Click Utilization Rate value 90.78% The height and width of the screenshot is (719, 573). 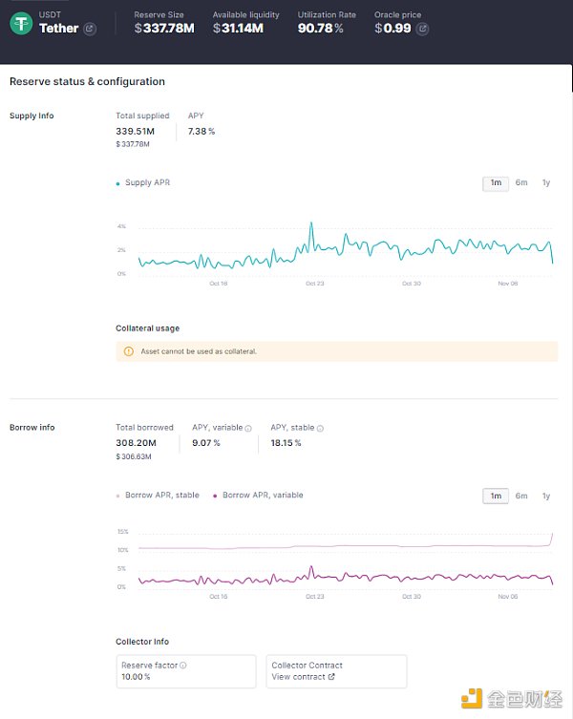click(320, 29)
